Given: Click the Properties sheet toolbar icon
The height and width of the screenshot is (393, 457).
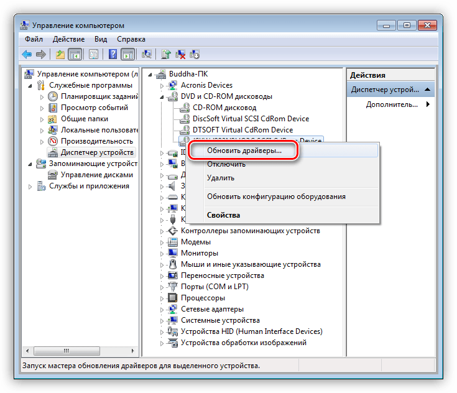Looking at the screenshot, I should click(x=93, y=54).
